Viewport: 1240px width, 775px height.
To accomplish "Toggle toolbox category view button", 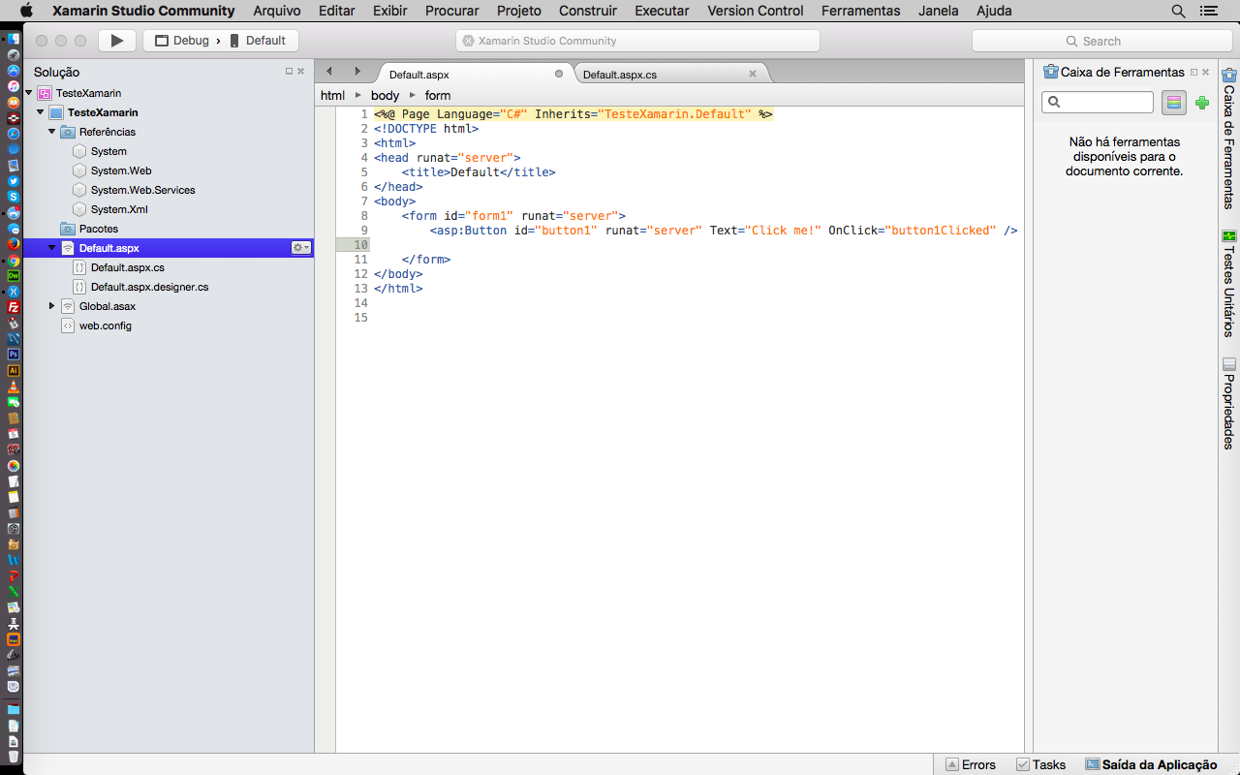I will (1174, 102).
